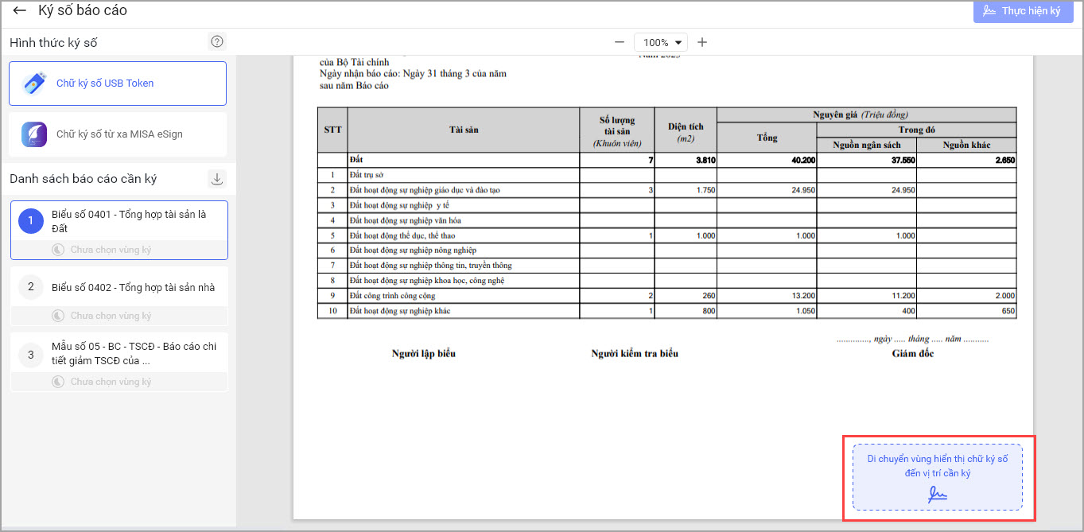Click the number 1 circle badge
The height and width of the screenshot is (532, 1084).
(31, 221)
